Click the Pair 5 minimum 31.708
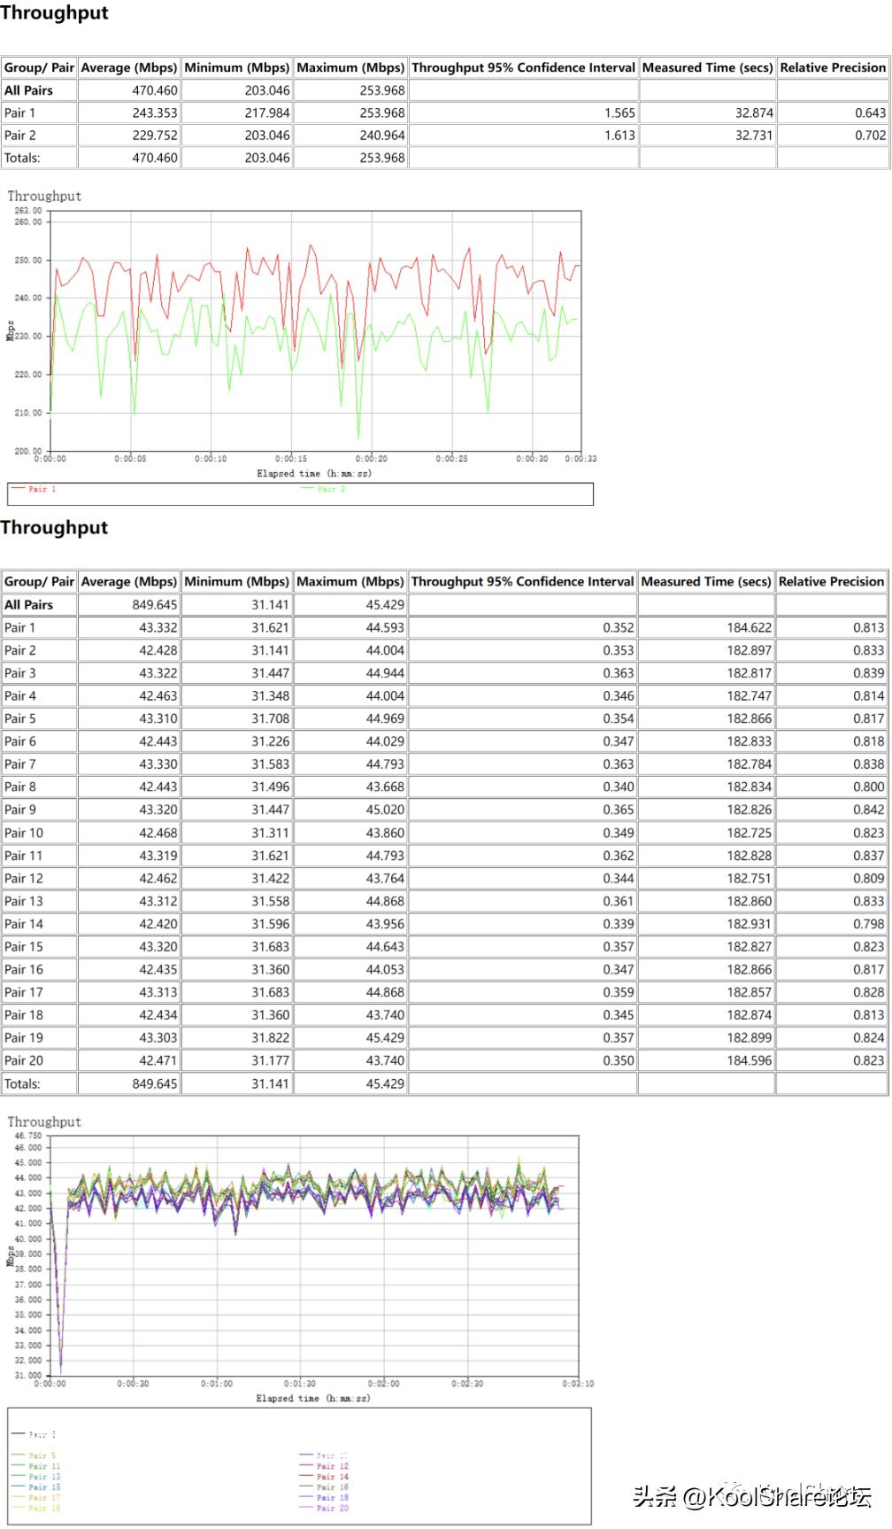892x1529 pixels. pos(270,718)
